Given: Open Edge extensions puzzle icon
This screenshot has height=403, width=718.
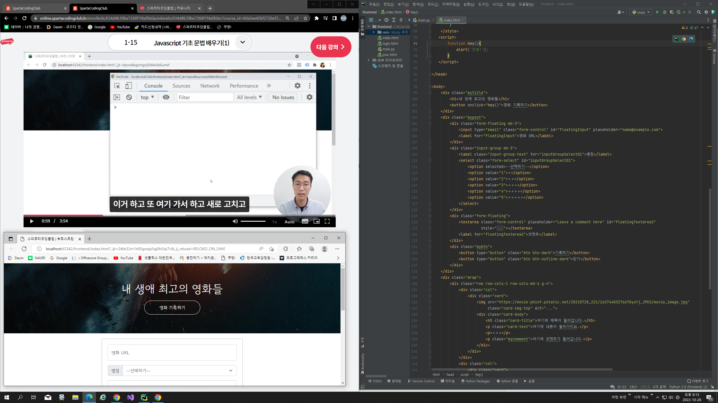Looking at the screenshot, I should (x=286, y=249).
